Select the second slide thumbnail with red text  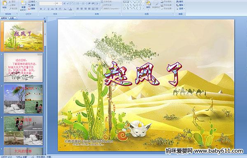[23, 68]
